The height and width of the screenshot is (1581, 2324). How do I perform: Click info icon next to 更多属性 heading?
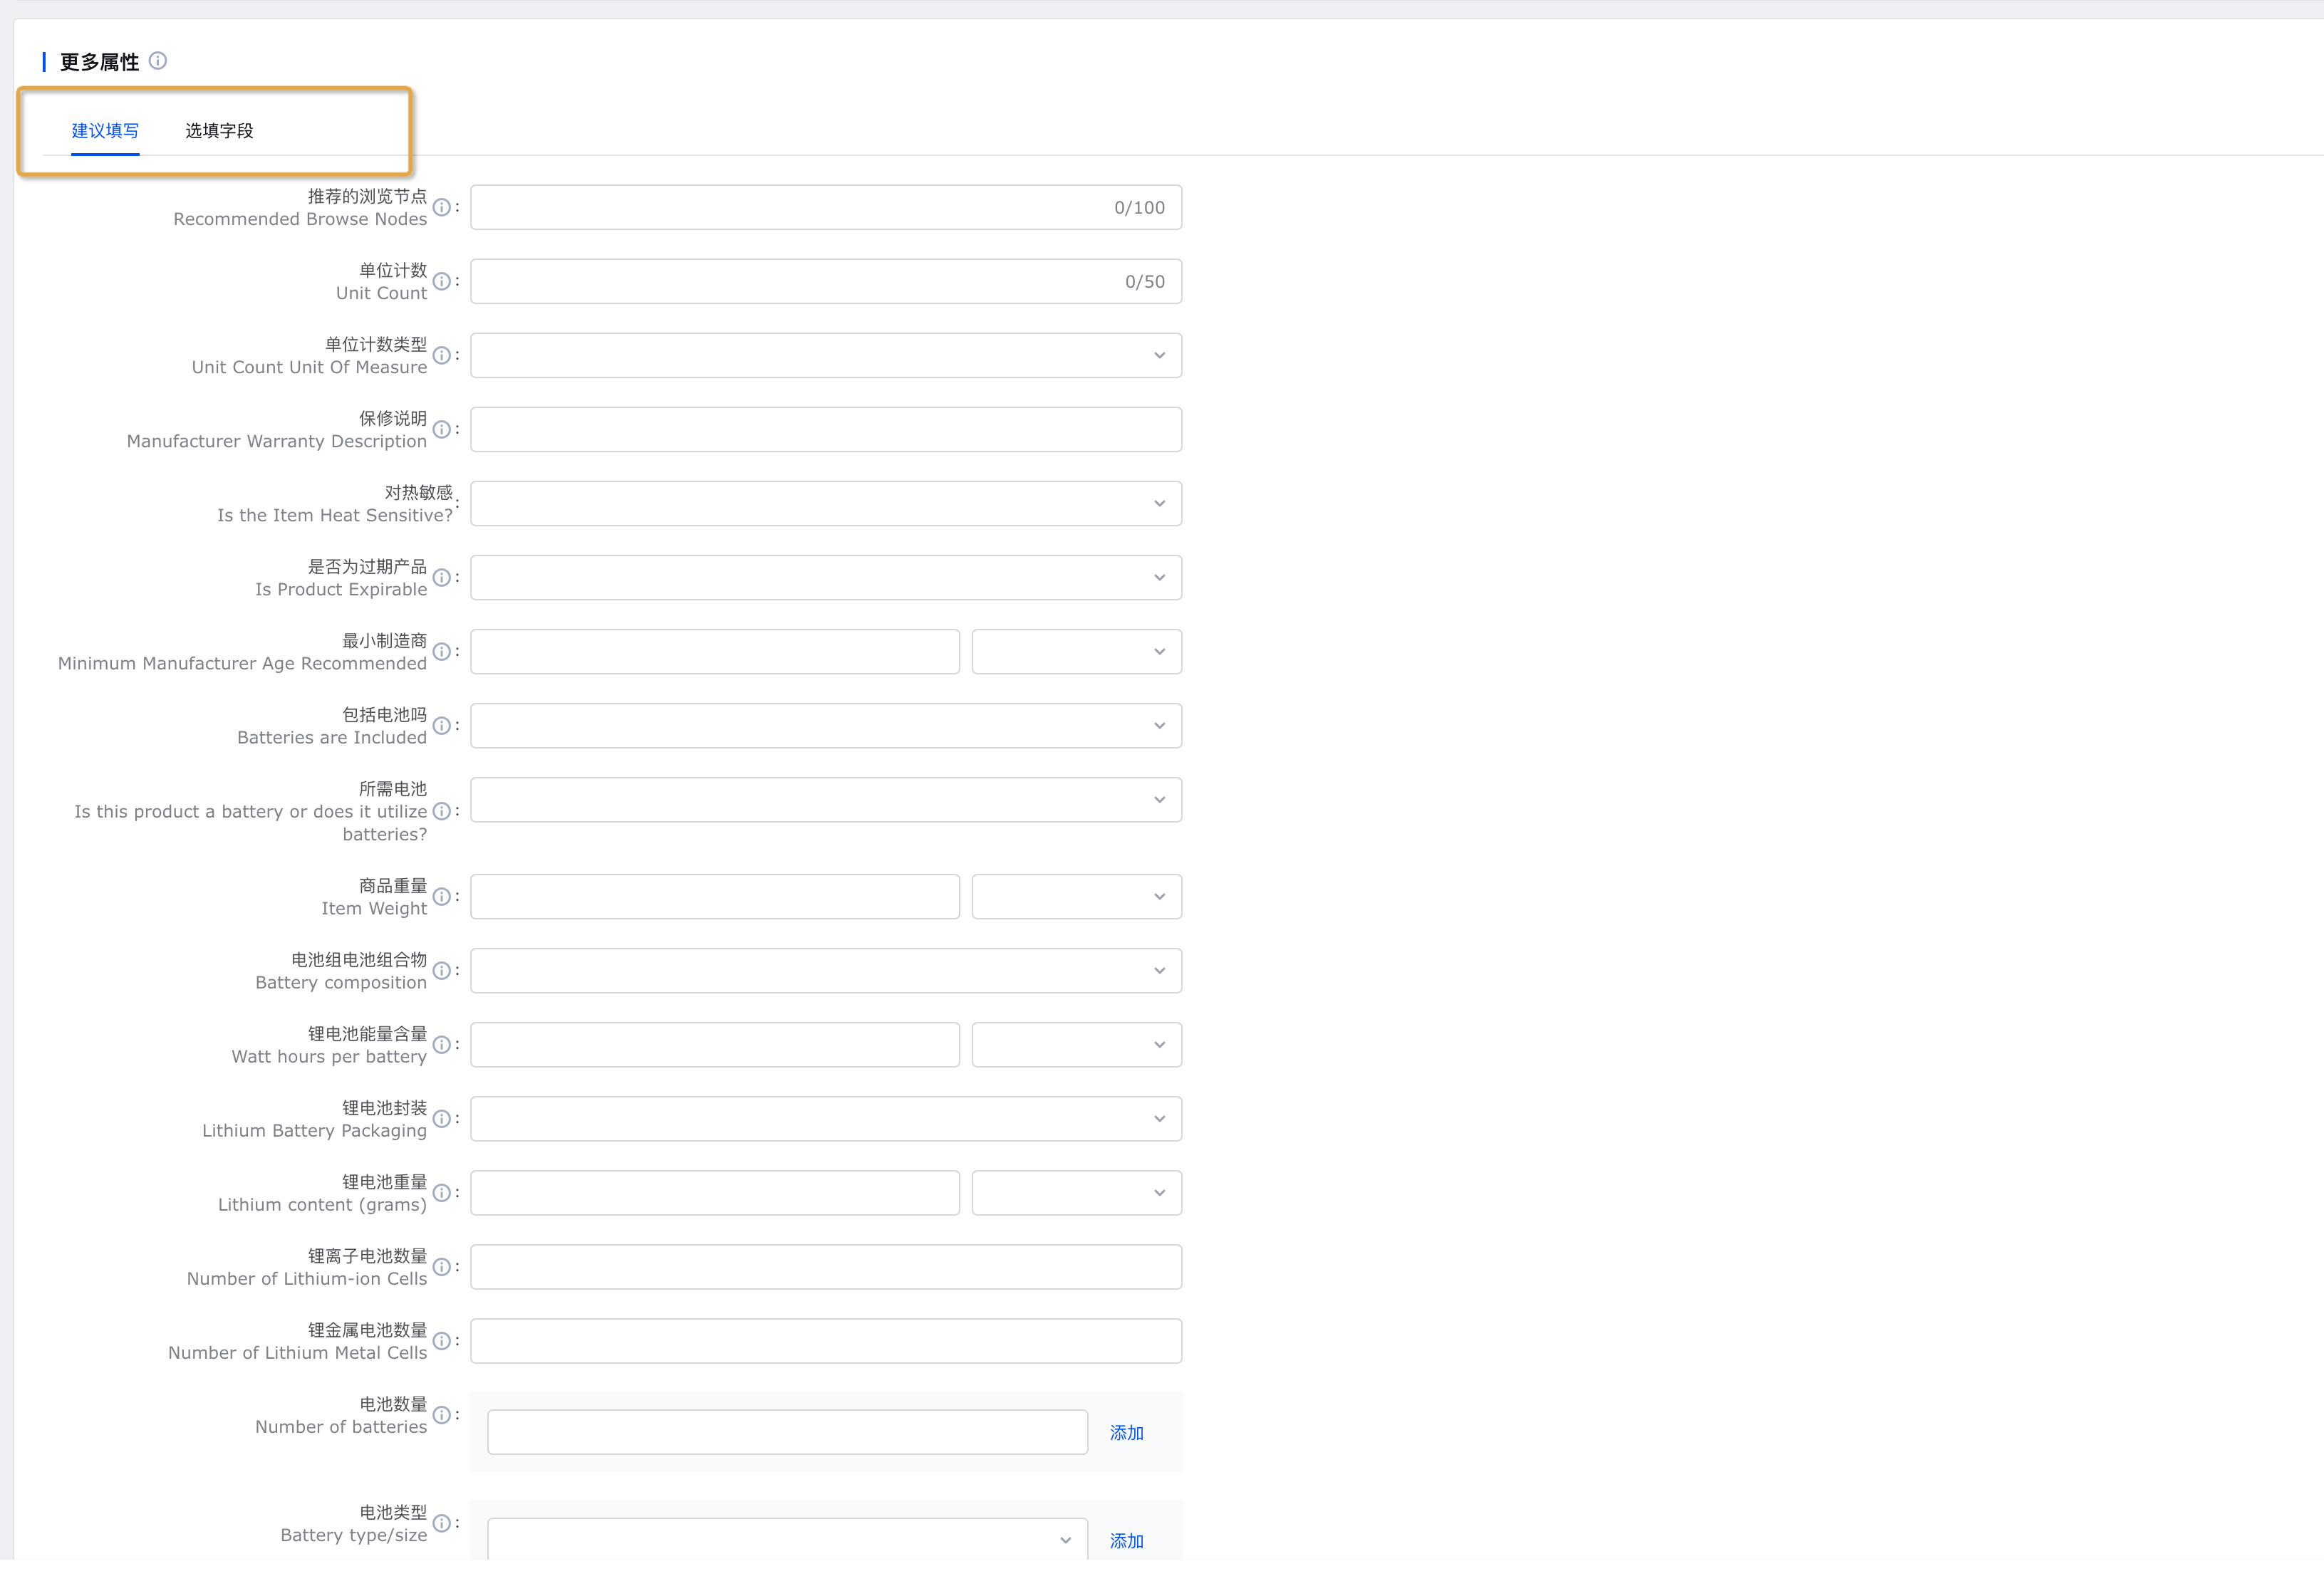point(158,61)
